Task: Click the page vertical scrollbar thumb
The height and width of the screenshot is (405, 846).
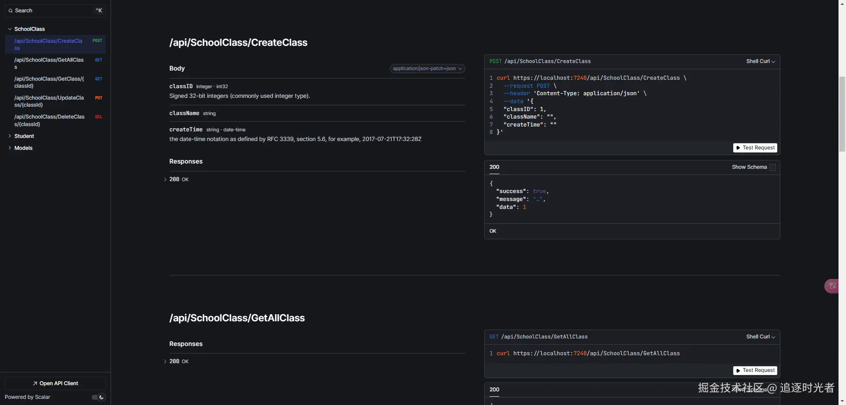Action: [842, 114]
